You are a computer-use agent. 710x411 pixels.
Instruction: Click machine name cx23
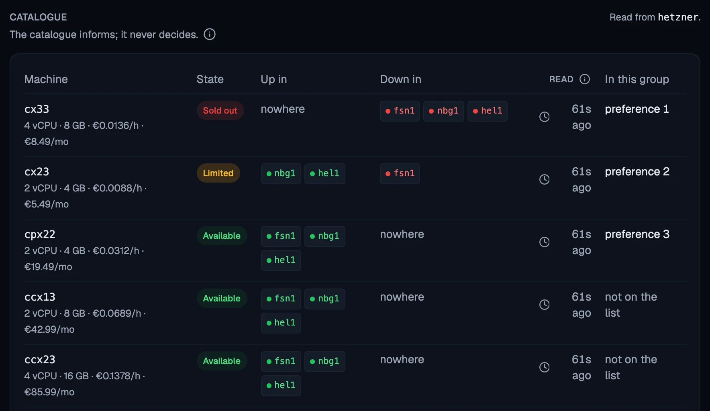[37, 172]
